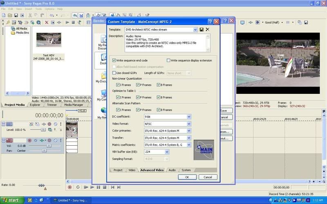This screenshot has height=204, width=327.
Task: Toggle Write sequence end code checkbox
Action: pyautogui.click(x=114, y=60)
